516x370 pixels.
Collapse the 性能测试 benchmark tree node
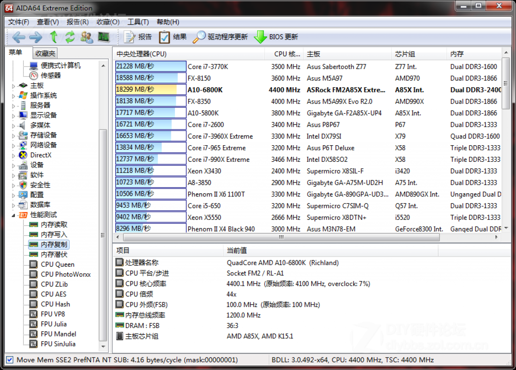coord(13,215)
